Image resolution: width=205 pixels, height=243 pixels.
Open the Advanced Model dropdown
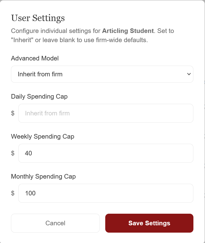[x=102, y=74]
